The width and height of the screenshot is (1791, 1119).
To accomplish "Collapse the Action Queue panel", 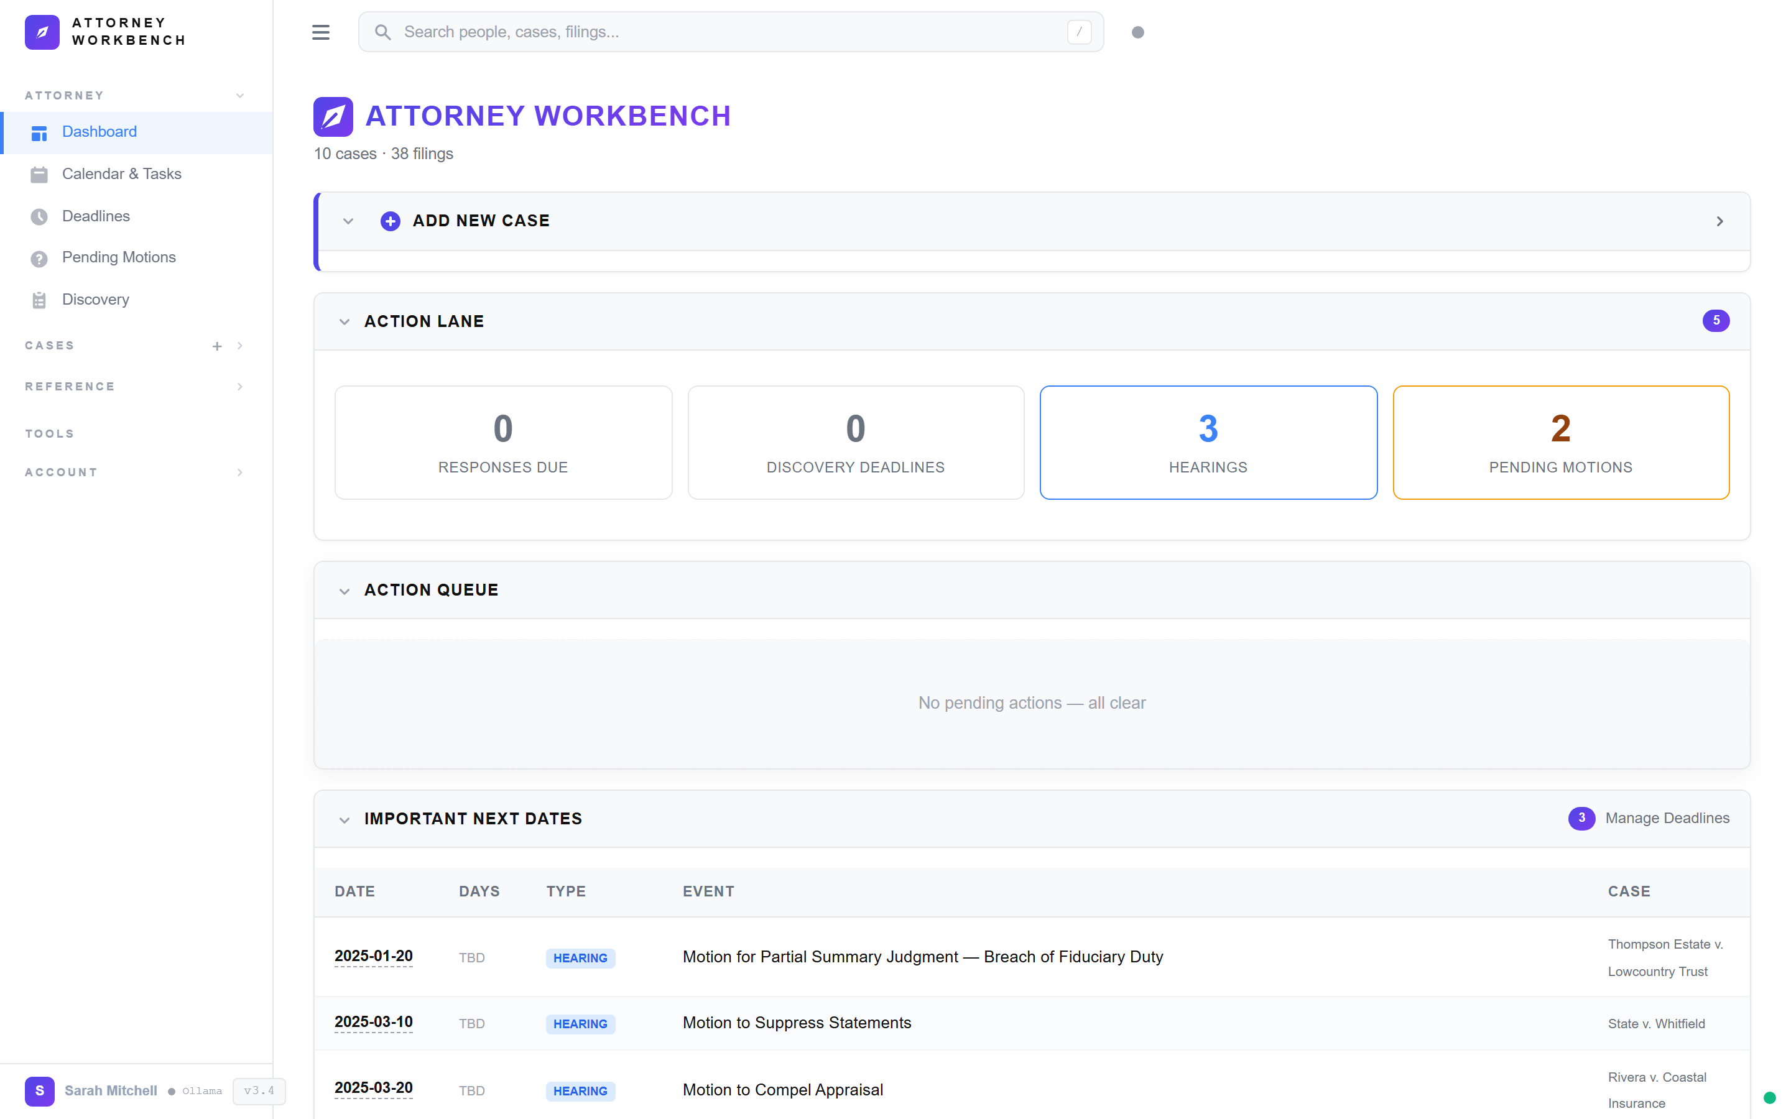I will click(344, 590).
